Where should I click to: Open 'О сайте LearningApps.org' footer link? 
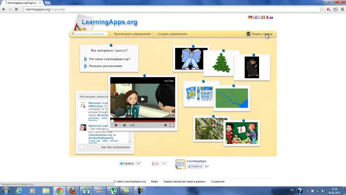(129, 181)
